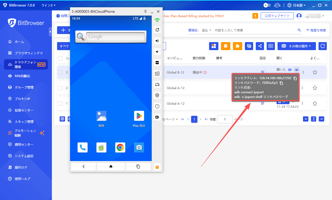
Task: Select the checkbox for row 3
Action: (60, 72)
